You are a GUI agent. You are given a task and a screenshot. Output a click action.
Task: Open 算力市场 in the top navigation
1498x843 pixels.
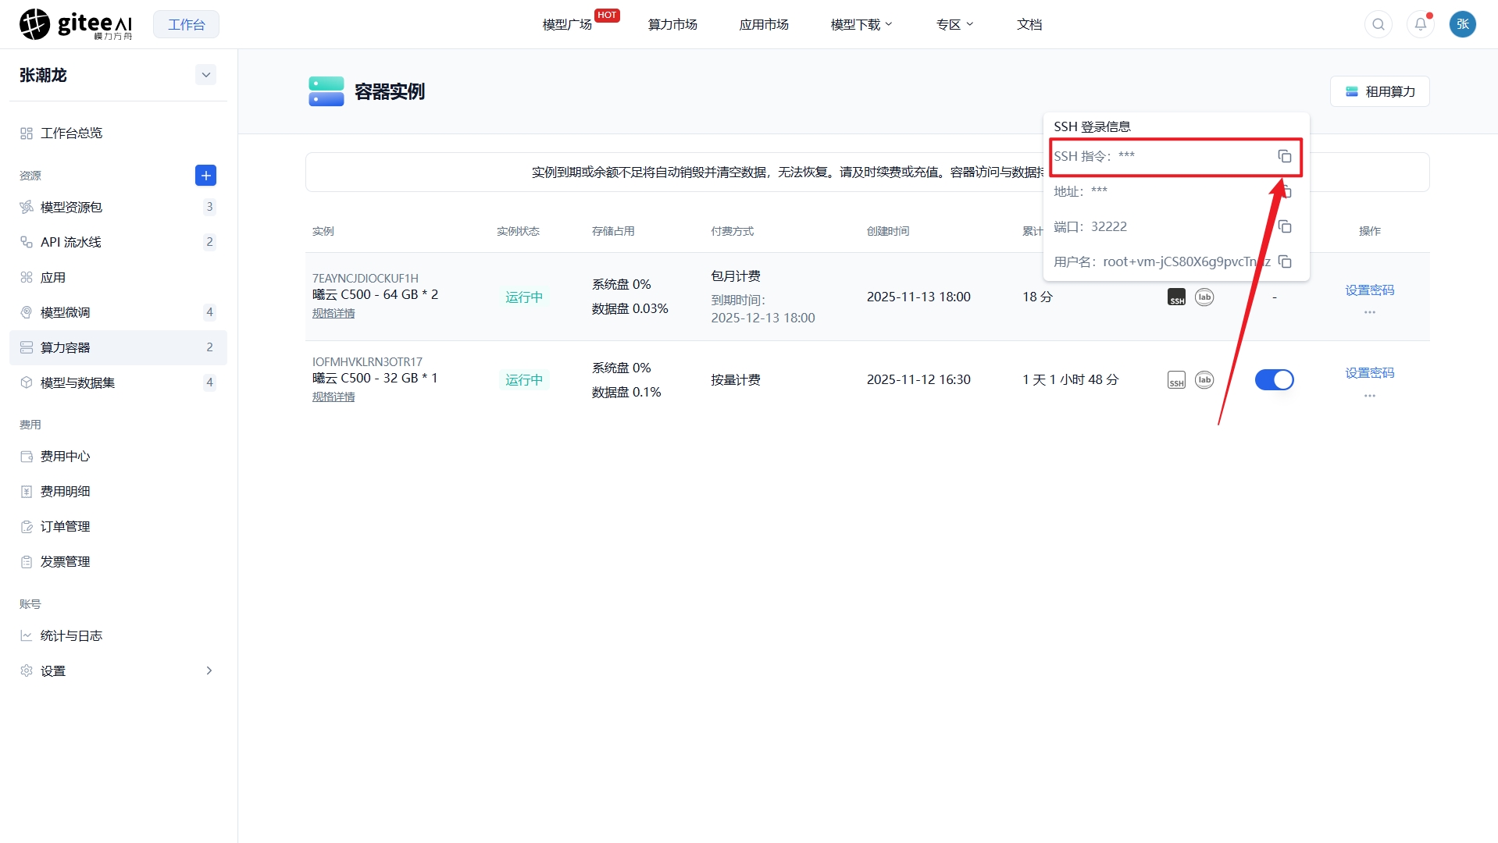672,24
